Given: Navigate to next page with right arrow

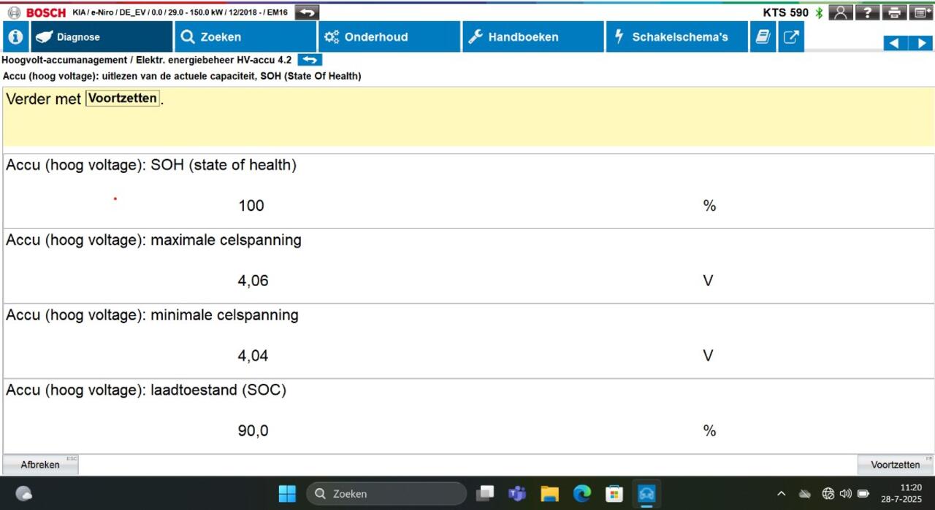Looking at the screenshot, I should tap(921, 43).
